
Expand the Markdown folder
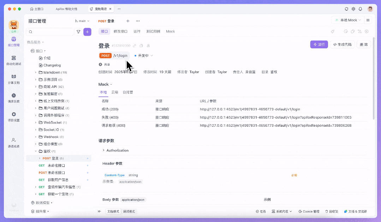point(35,72)
